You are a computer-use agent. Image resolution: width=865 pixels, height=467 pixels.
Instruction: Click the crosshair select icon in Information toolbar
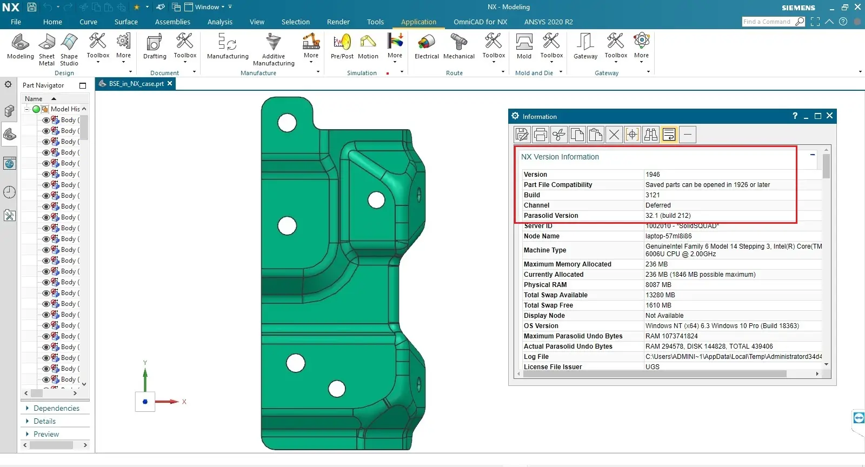(632, 135)
